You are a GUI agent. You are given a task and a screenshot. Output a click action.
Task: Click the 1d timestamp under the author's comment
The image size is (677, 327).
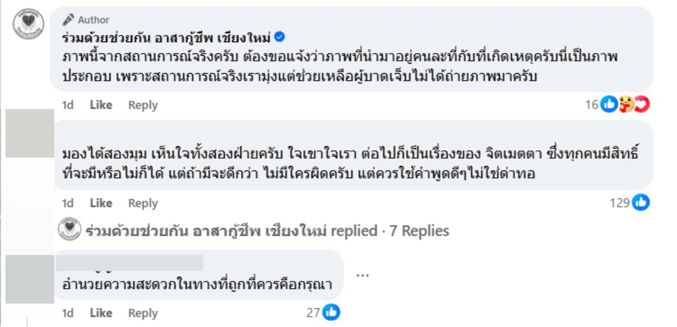click(68, 105)
